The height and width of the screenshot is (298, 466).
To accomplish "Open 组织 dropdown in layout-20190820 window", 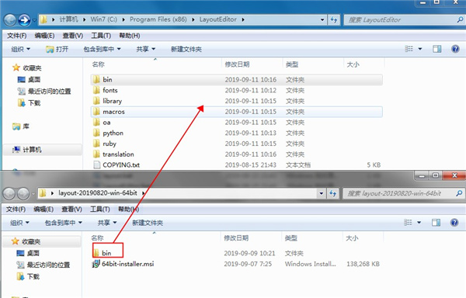I will [20, 223].
